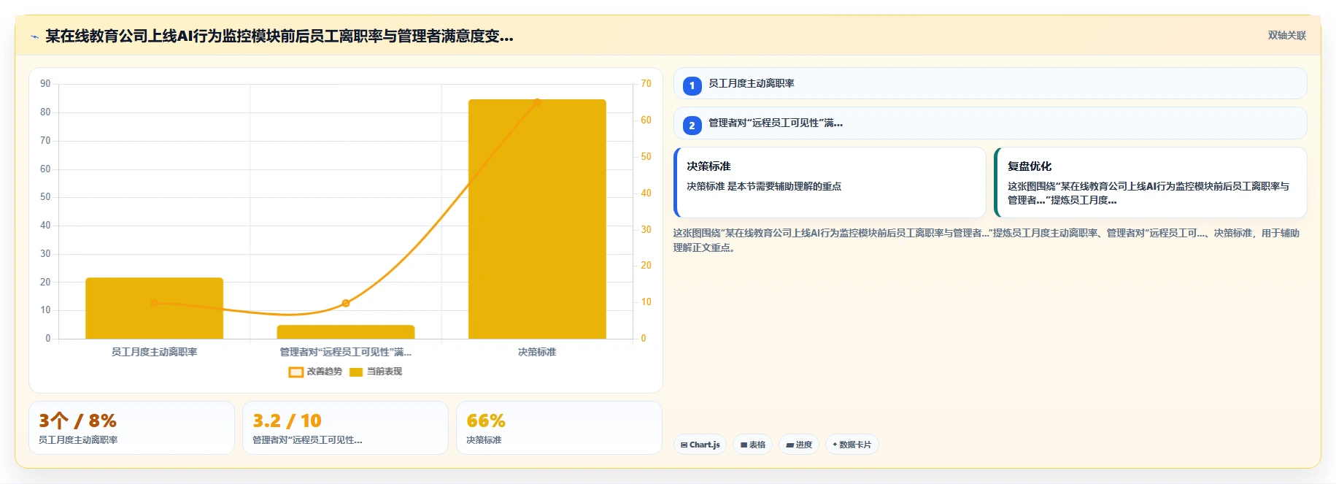Open the 决策标准 info card
Viewport: 1336px width, 484px height.
point(830,183)
